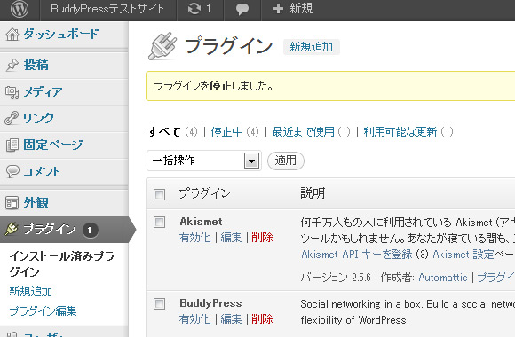The image size is (515, 337).
Task: Open プラグイン編集 submenu link
Action: [x=43, y=310]
